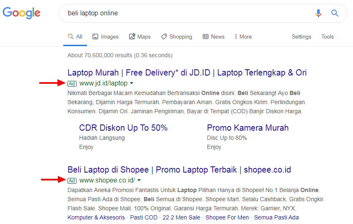
Task: Open the Shopping tab
Action: [x=176, y=37]
